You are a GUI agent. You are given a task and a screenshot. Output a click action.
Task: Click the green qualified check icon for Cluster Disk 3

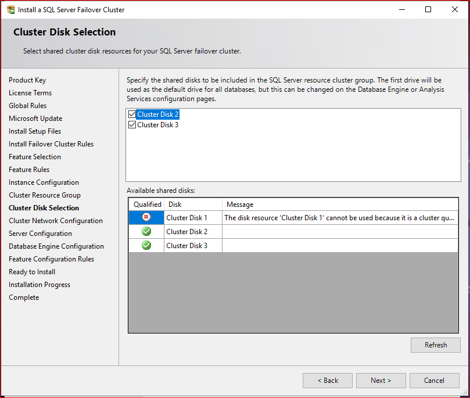tap(146, 245)
